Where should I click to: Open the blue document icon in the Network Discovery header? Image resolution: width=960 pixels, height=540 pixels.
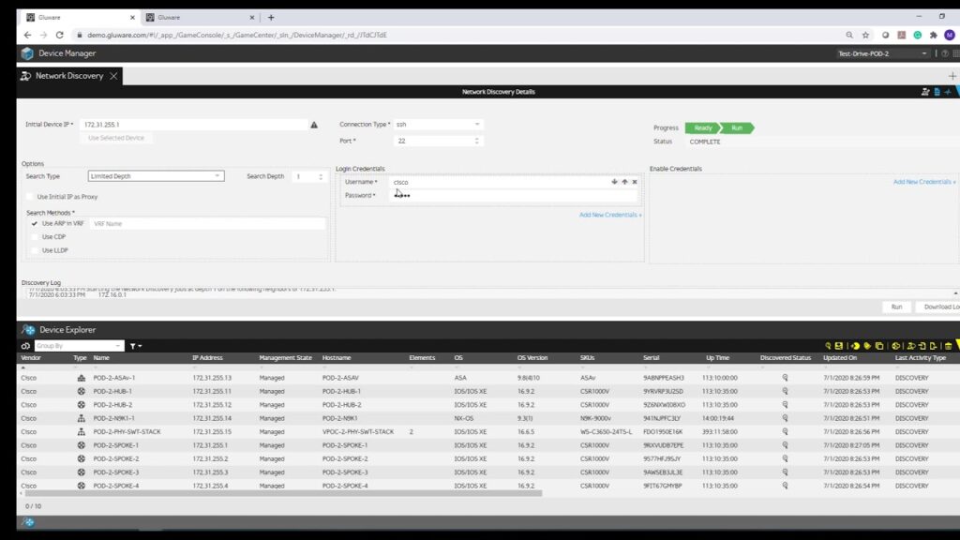pyautogui.click(x=937, y=91)
